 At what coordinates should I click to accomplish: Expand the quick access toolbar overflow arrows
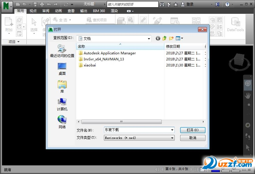tap(72, 4)
